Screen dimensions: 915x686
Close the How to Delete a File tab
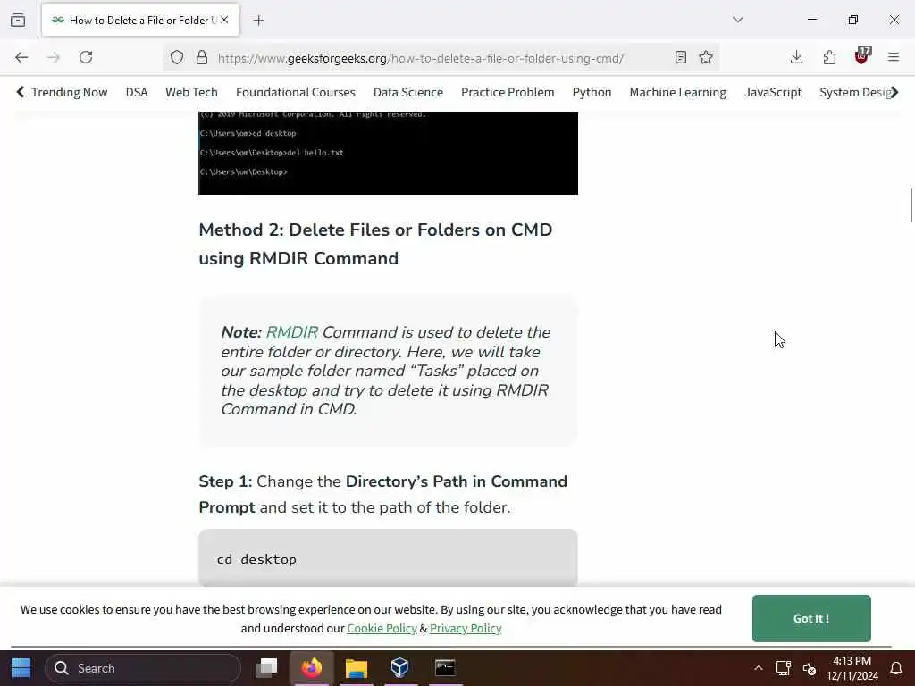coord(224,20)
